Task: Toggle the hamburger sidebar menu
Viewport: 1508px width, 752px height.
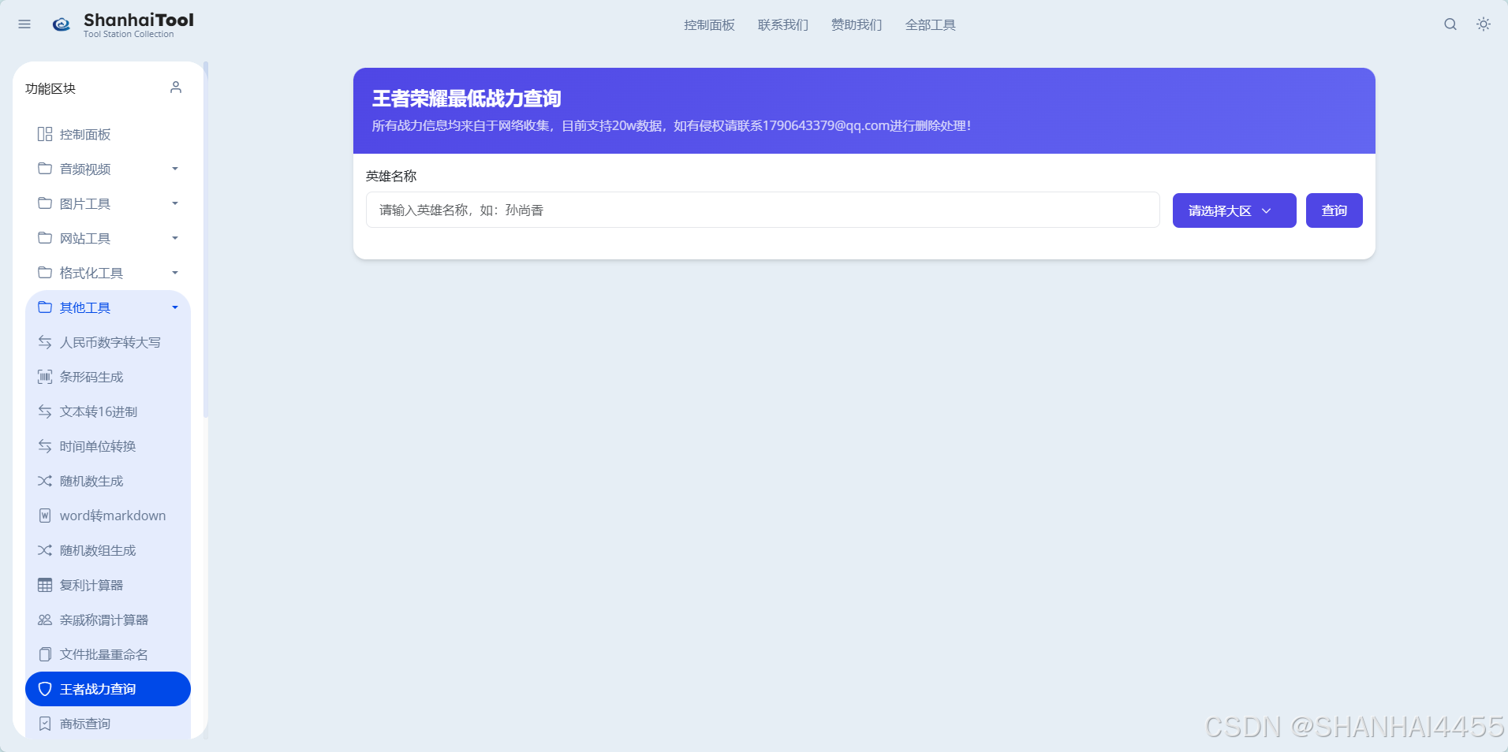Action: tap(24, 24)
